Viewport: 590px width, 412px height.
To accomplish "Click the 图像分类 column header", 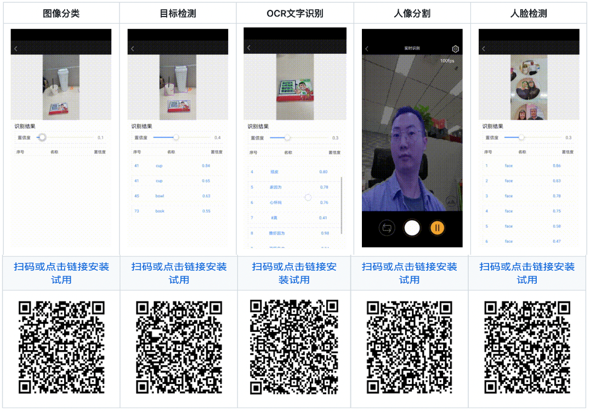I will [x=61, y=14].
